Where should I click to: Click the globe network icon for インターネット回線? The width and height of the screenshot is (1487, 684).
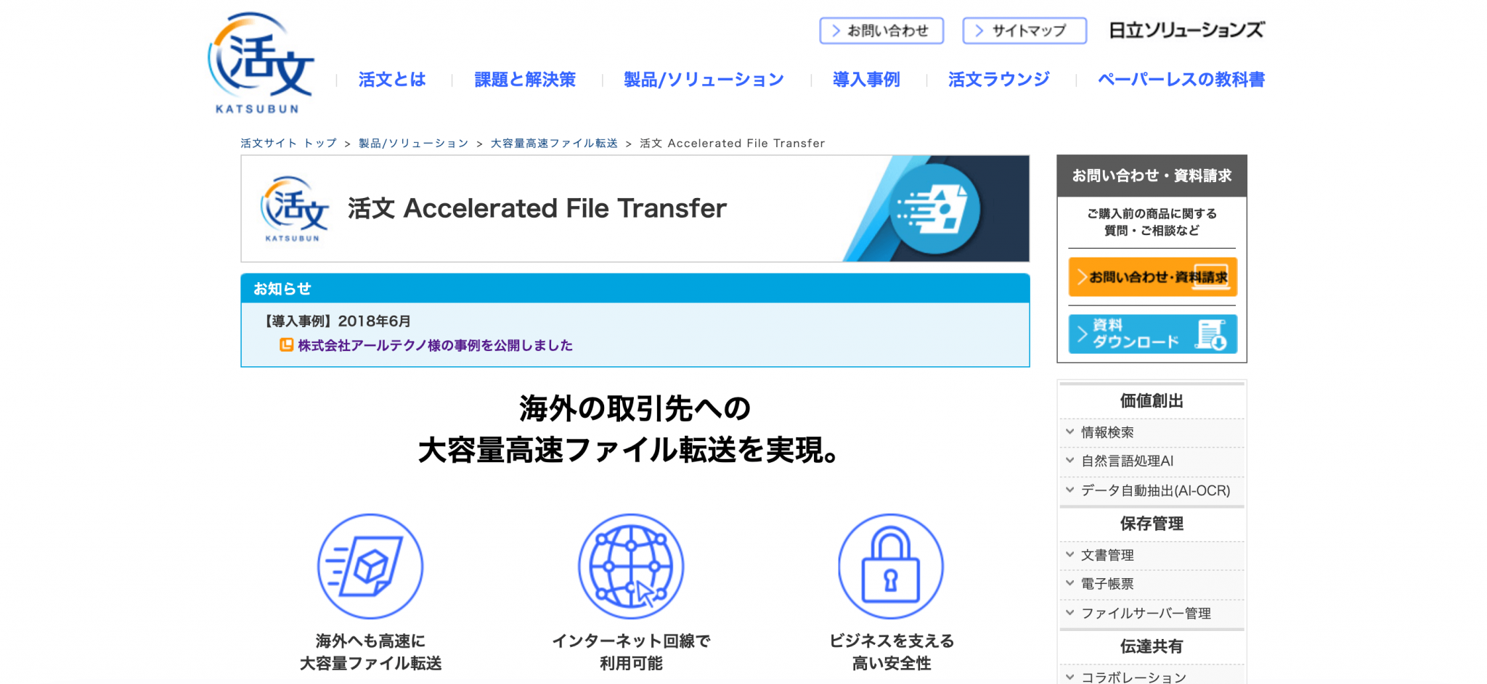[x=630, y=566]
